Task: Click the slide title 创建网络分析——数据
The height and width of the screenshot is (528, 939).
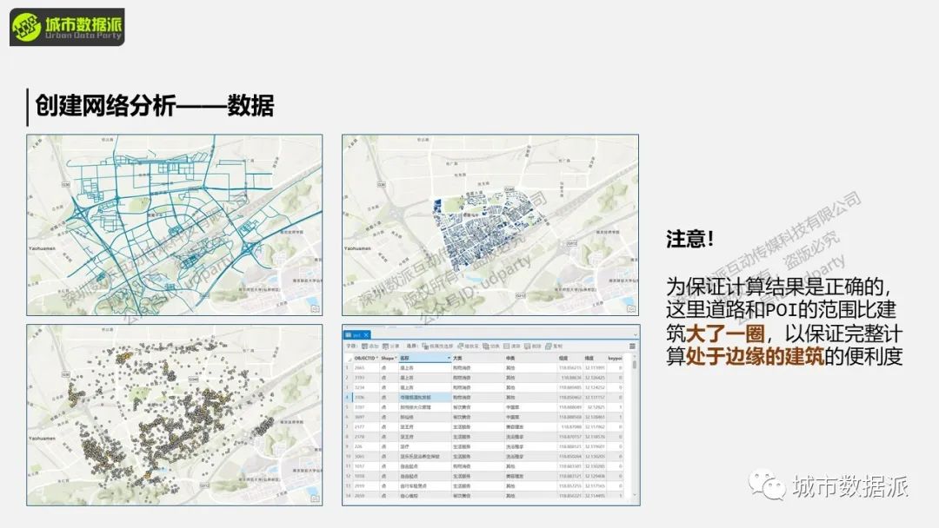Action: (x=155, y=106)
